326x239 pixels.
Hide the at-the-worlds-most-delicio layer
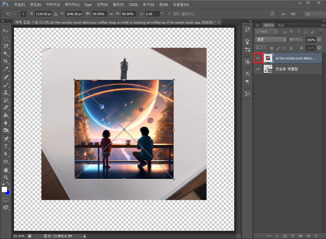pyautogui.click(x=258, y=58)
